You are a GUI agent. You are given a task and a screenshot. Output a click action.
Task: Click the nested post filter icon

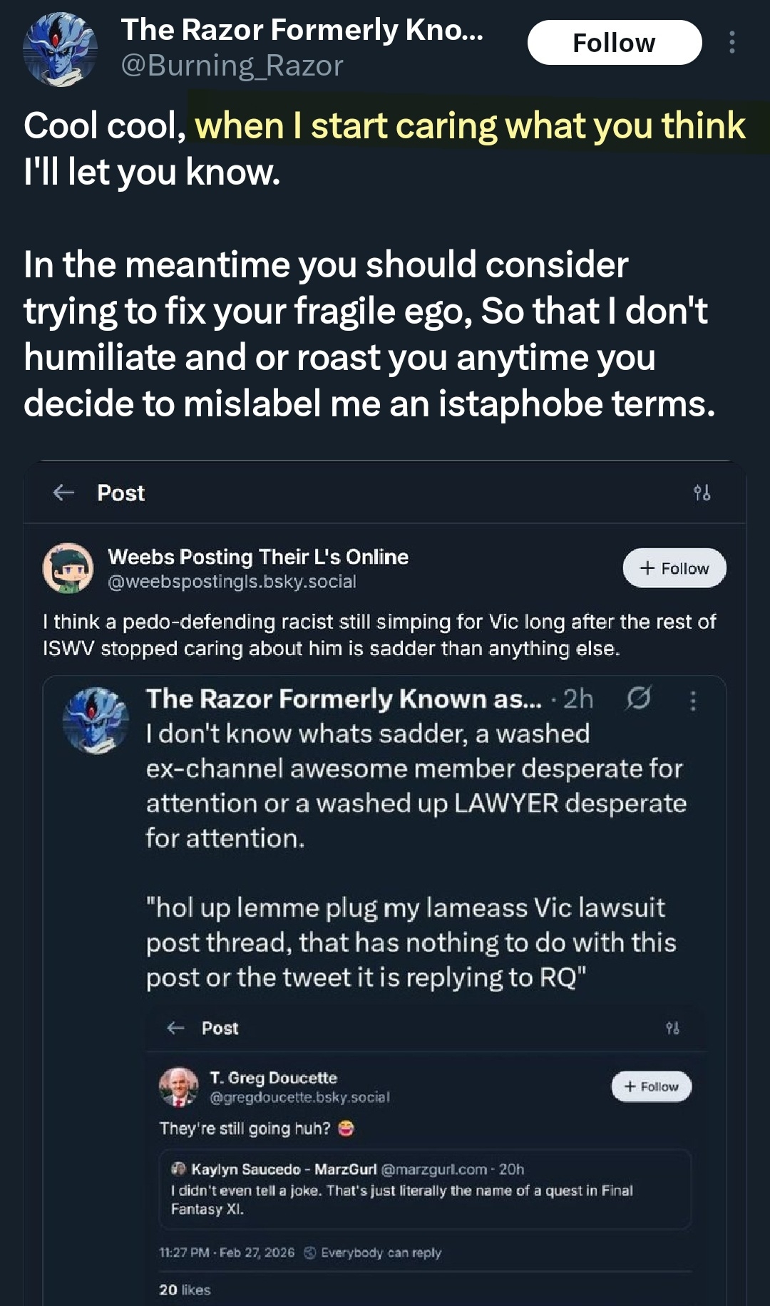[672, 1028]
